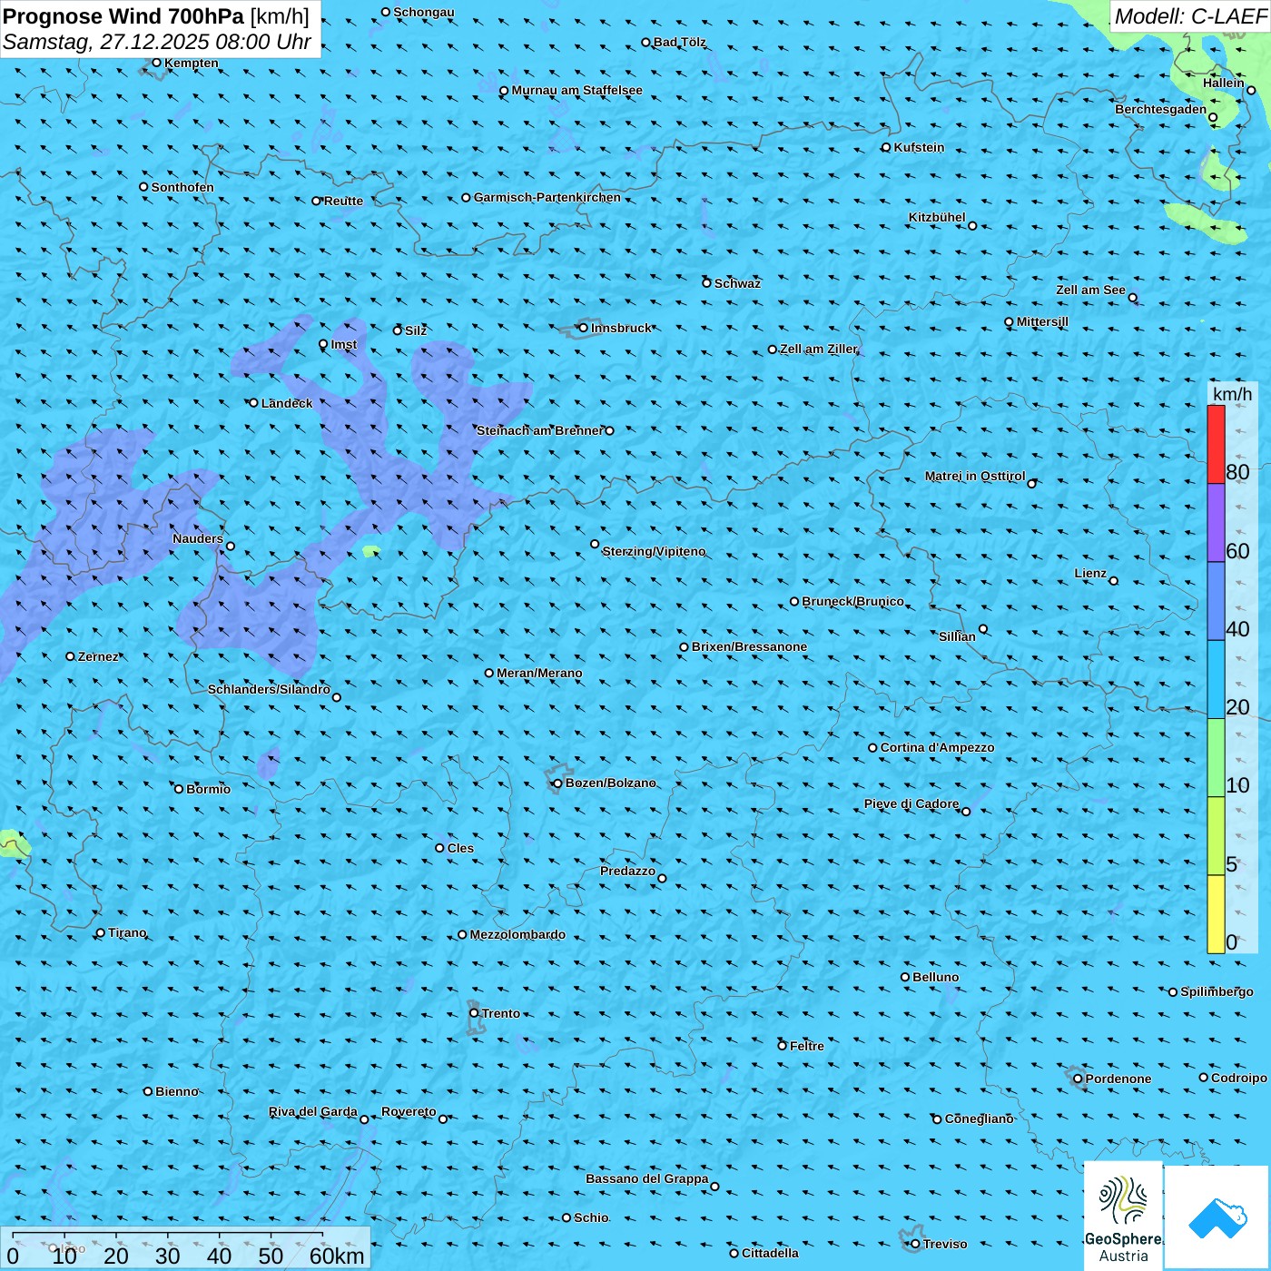Click the 'Conegliano' label

[979, 1118]
